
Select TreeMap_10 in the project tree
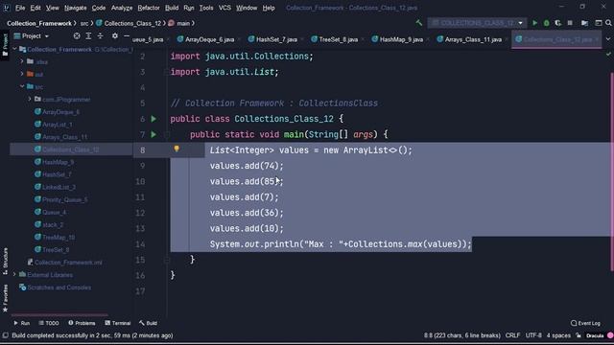[x=59, y=237]
